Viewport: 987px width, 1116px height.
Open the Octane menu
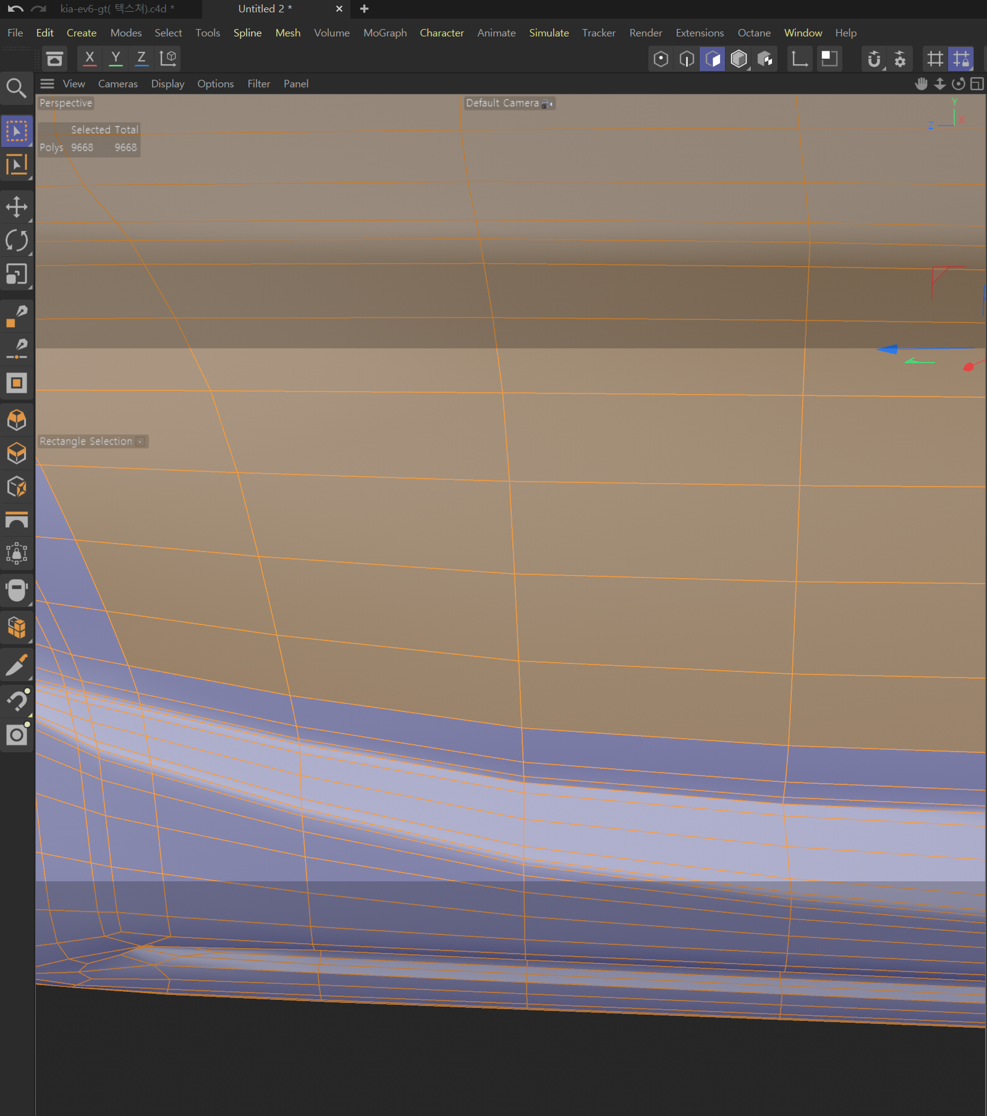tap(753, 33)
